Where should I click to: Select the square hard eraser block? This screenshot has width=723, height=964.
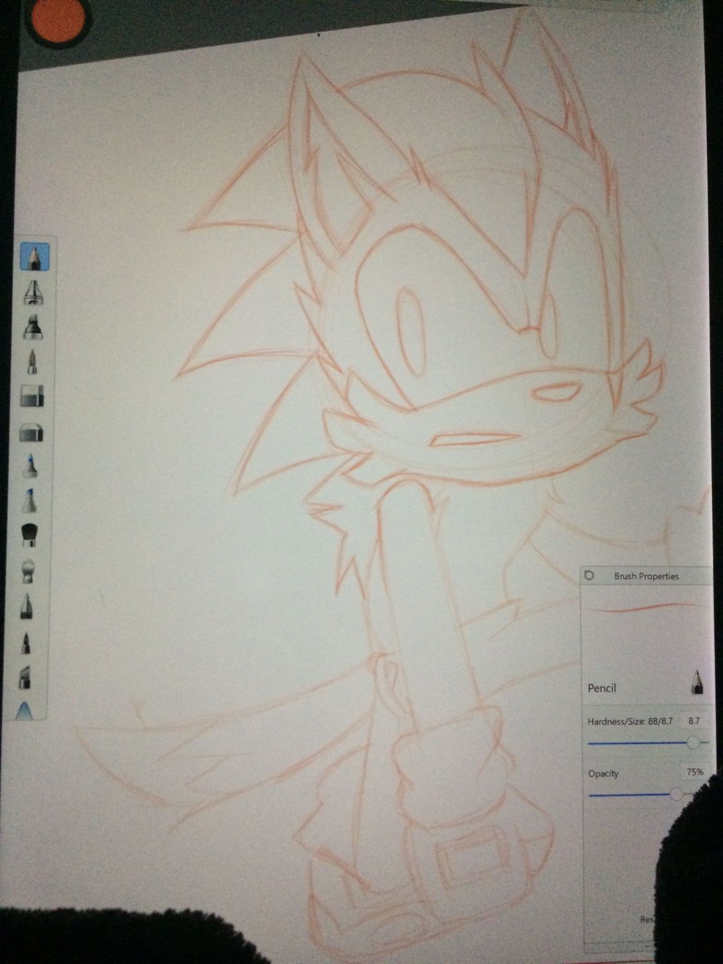[32, 396]
